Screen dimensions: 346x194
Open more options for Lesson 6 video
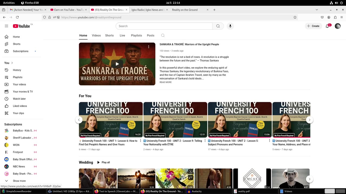pyautogui.click(x=141, y=141)
